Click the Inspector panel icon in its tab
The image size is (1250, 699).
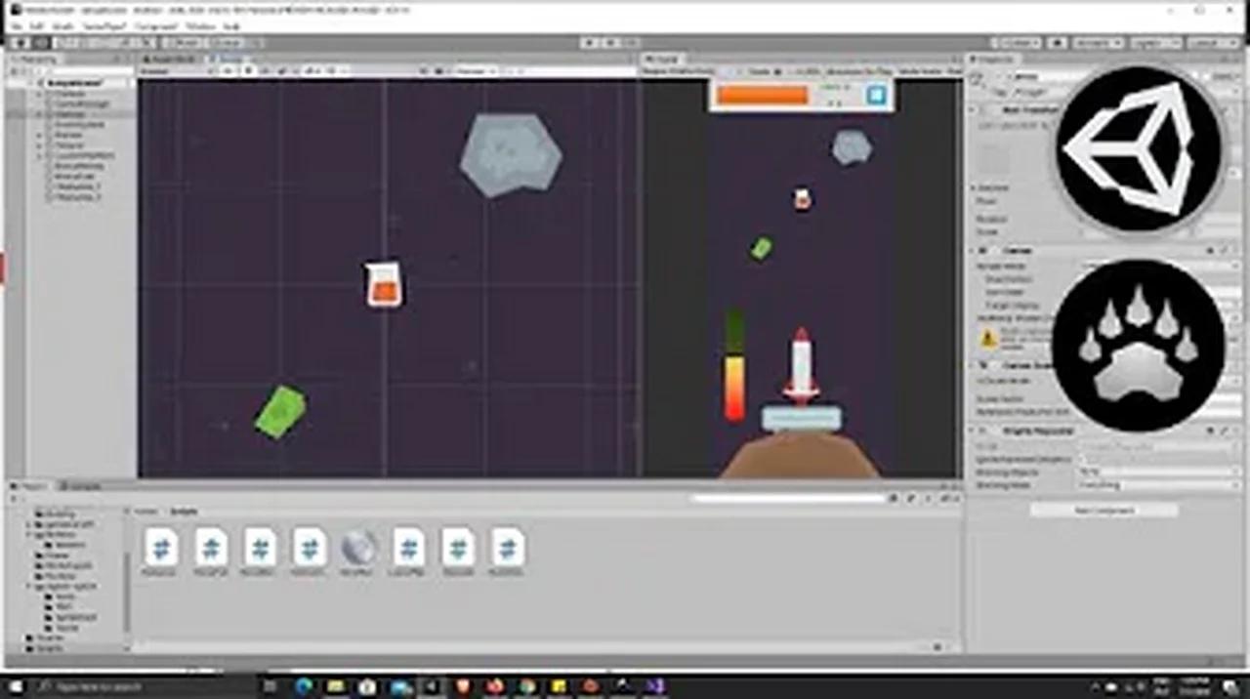[974, 59]
